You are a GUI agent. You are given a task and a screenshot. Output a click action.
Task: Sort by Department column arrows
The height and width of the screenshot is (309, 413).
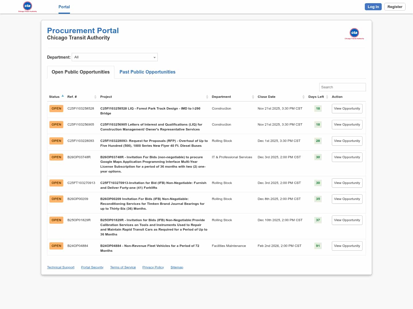click(x=253, y=97)
